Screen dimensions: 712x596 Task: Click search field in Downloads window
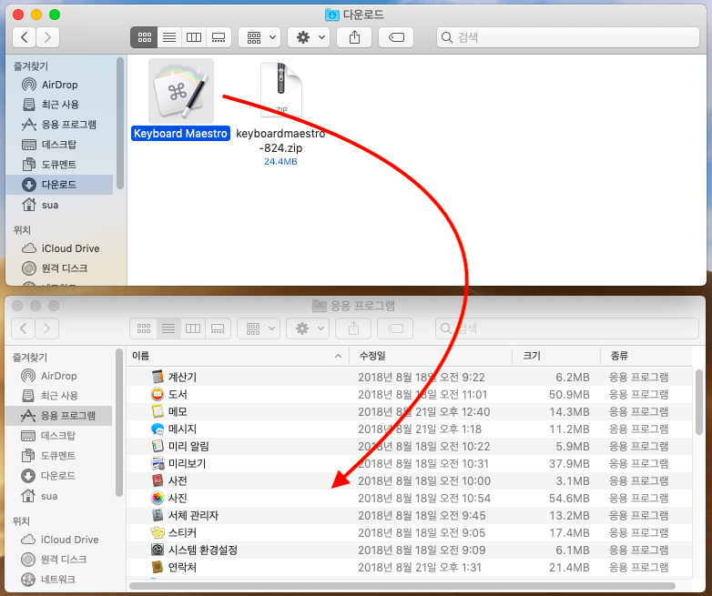coord(567,37)
